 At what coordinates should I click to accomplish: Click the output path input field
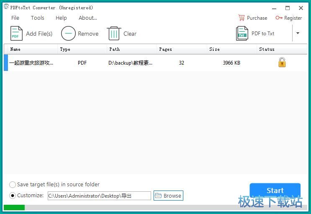pos(99,196)
